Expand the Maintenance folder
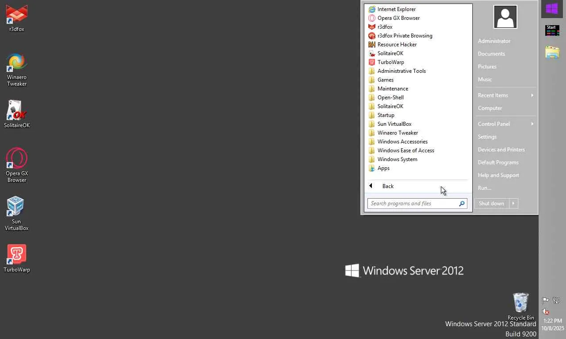Viewport: 566px width, 339px height. coord(418,89)
